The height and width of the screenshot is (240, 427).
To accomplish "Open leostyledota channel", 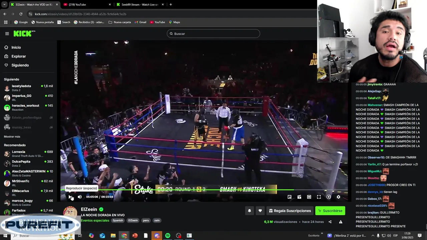I will tap(28, 88).
